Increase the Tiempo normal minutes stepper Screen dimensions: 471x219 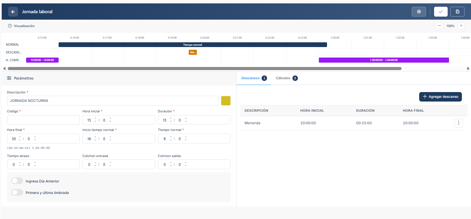click(x=186, y=137)
